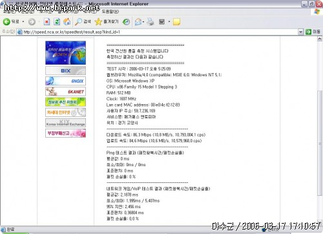Click the 업로드 속도 84.6 Mbps line
Viewport: 323px width, 234px height.
click(x=154, y=141)
